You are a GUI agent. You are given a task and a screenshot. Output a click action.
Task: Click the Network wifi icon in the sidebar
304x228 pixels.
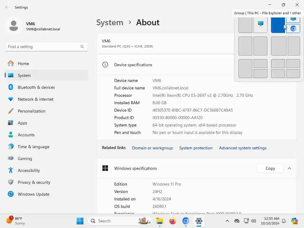pos(11,99)
